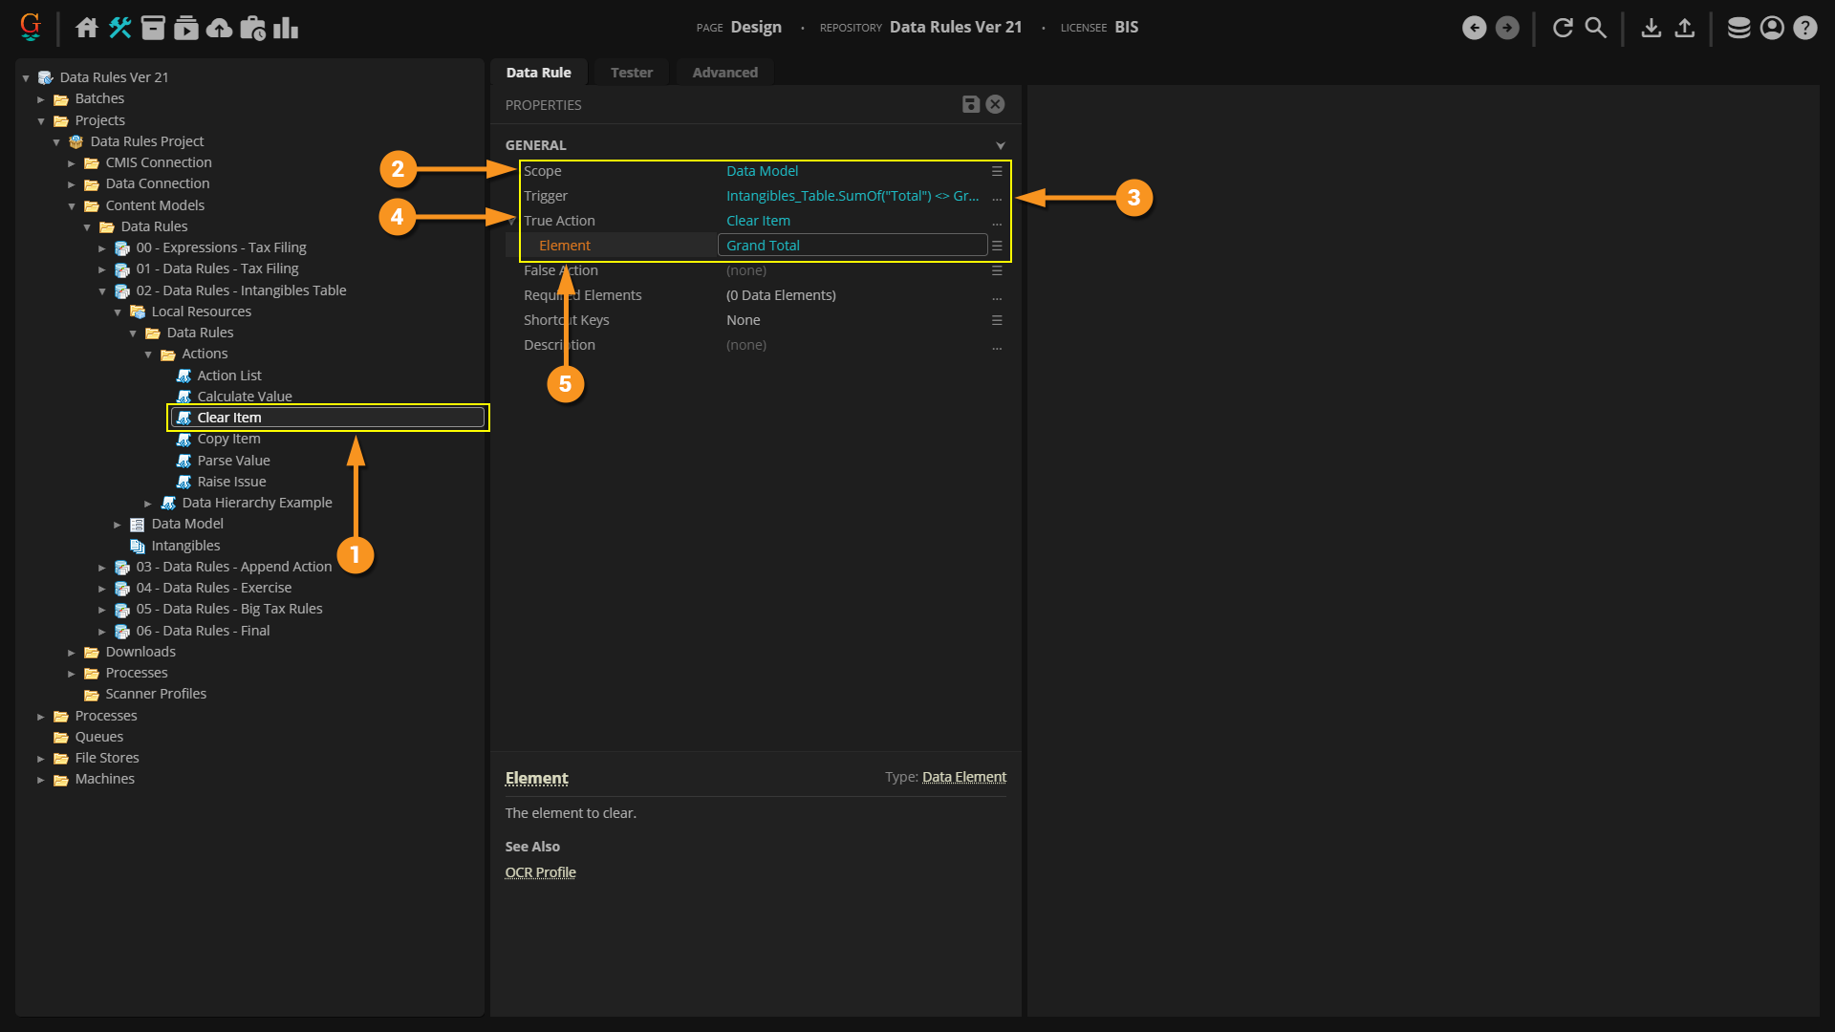This screenshot has width=1835, height=1032.
Task: Switch to the Tester tab
Action: [x=631, y=73]
